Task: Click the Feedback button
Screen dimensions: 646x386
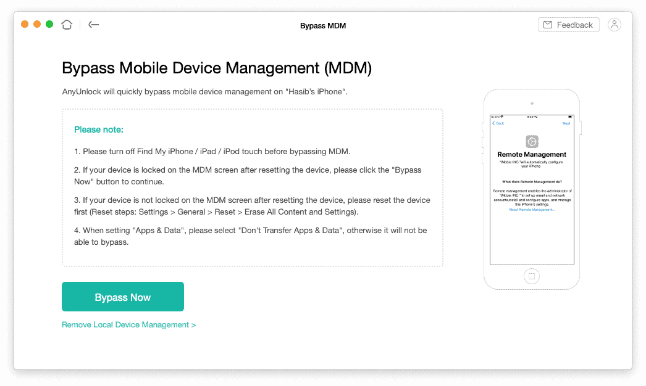Action: [x=568, y=25]
